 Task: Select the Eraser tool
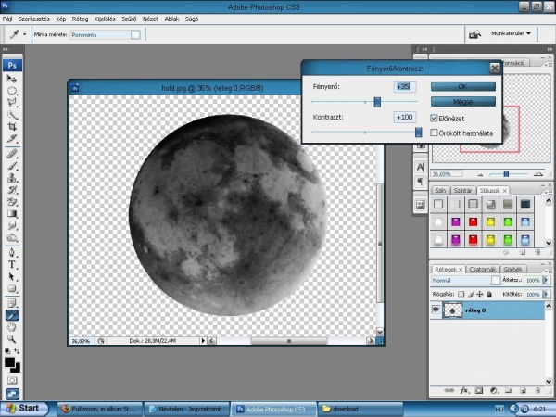12,202
